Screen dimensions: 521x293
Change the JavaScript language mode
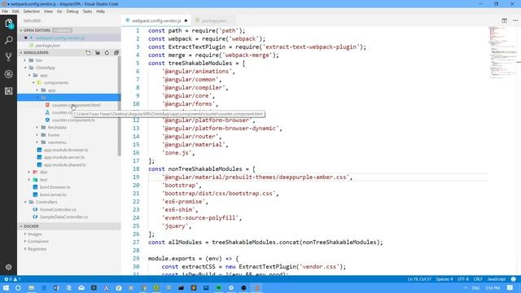coord(497,279)
